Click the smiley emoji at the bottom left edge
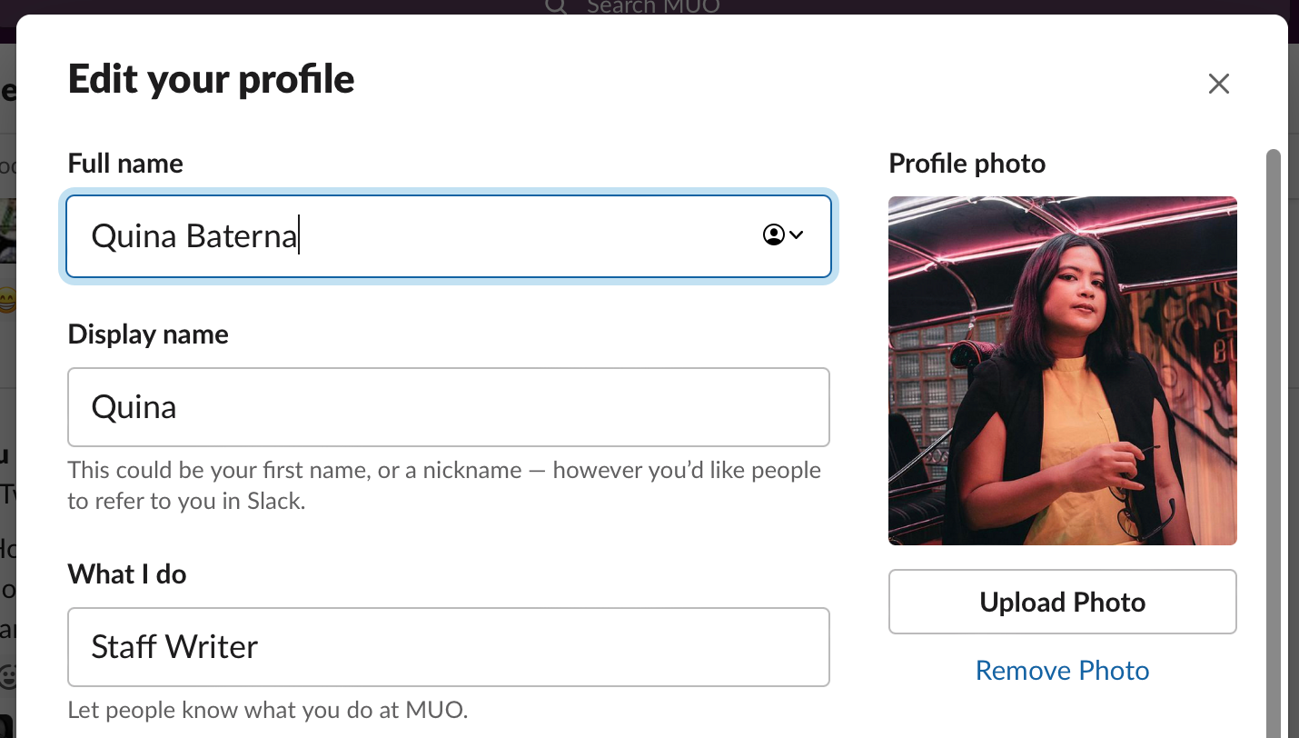 tap(5, 677)
